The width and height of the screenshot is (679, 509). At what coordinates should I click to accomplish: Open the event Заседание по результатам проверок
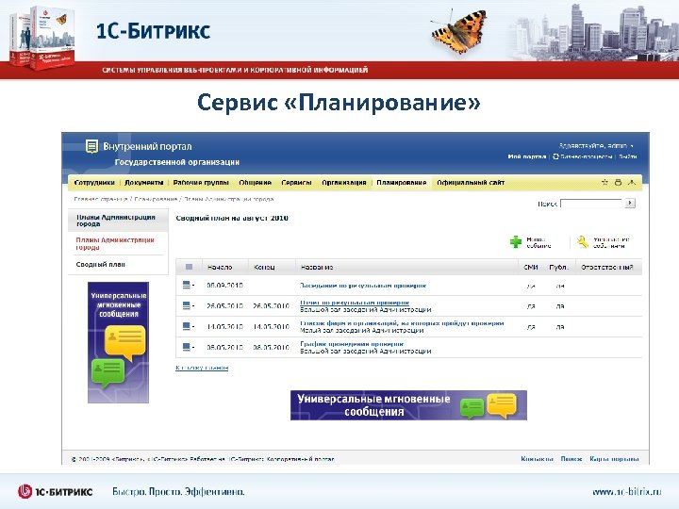(x=363, y=286)
